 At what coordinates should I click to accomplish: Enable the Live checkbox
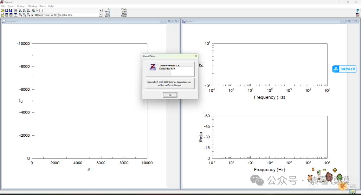[44, 15]
